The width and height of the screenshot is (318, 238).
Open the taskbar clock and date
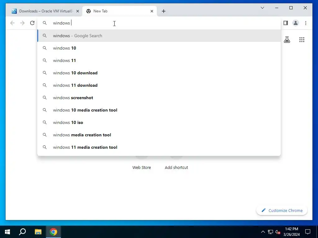[291, 232]
